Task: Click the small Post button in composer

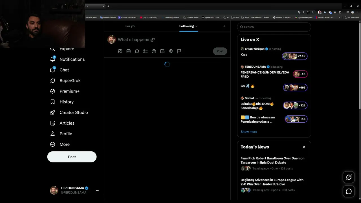Action: [x=220, y=51]
